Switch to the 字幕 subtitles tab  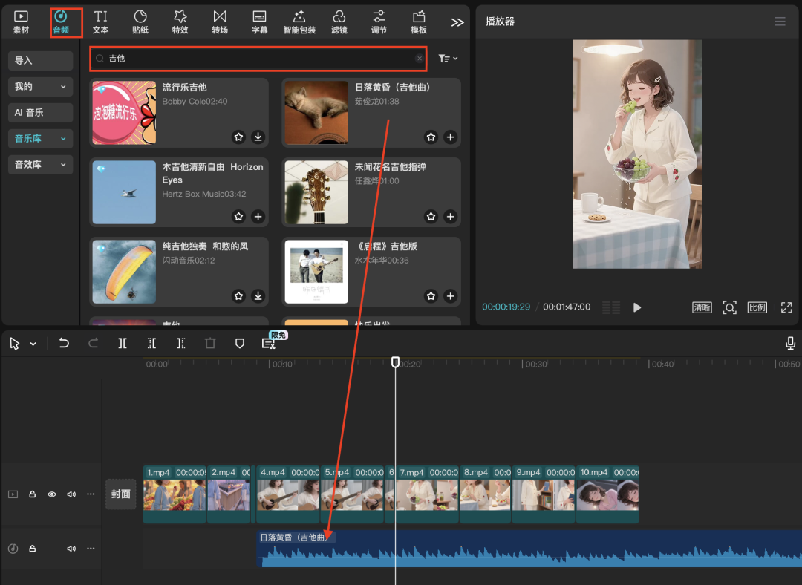(259, 22)
